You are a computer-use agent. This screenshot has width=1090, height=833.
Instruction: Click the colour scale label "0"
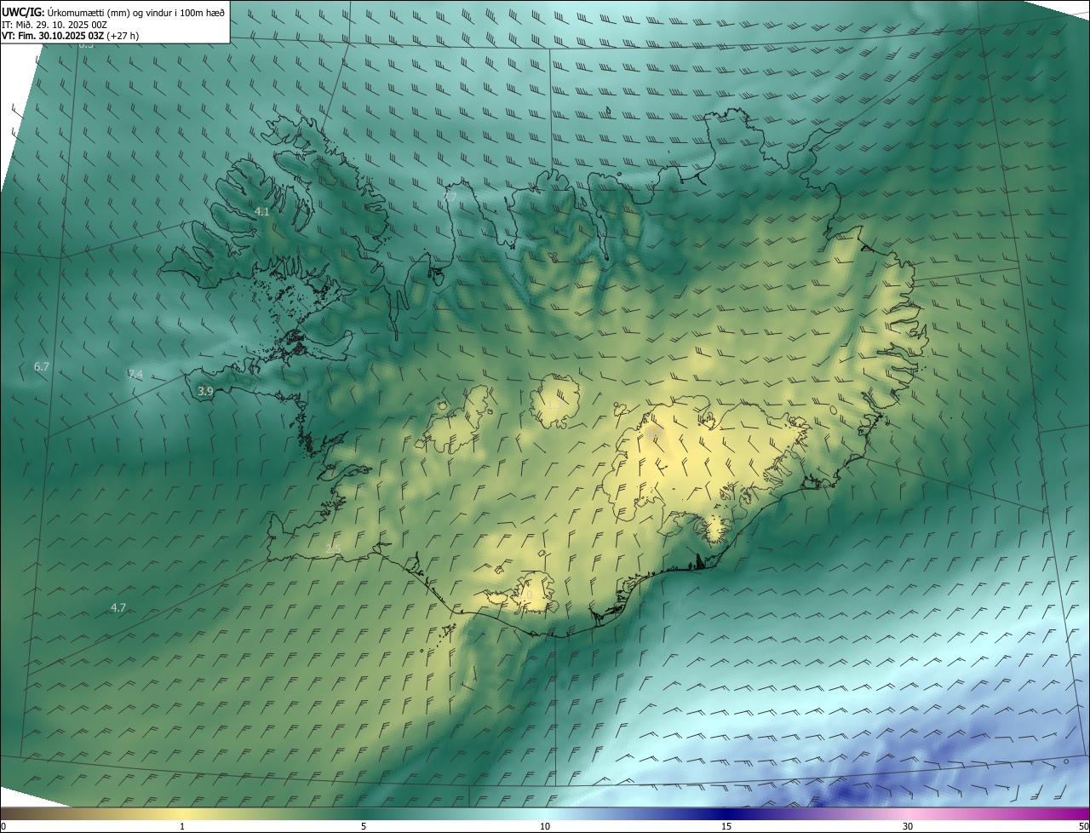3,826
